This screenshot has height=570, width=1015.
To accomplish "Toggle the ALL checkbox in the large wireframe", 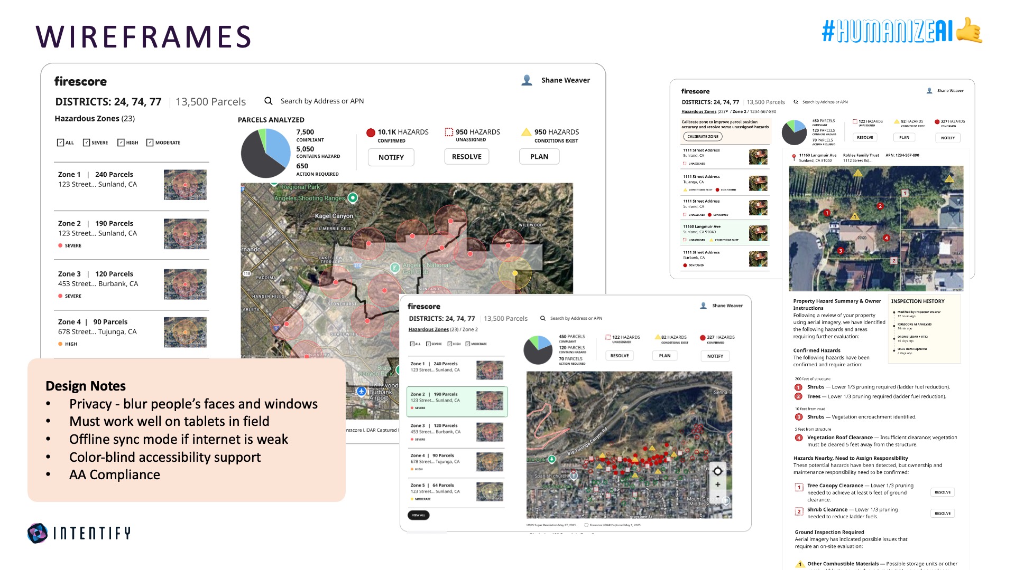I will (x=60, y=142).
